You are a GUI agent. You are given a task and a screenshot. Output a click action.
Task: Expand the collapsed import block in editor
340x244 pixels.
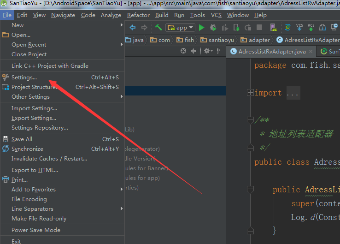pyautogui.click(x=250, y=93)
